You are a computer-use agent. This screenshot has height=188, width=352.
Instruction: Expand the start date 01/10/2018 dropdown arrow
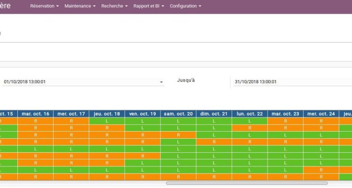pos(161,82)
